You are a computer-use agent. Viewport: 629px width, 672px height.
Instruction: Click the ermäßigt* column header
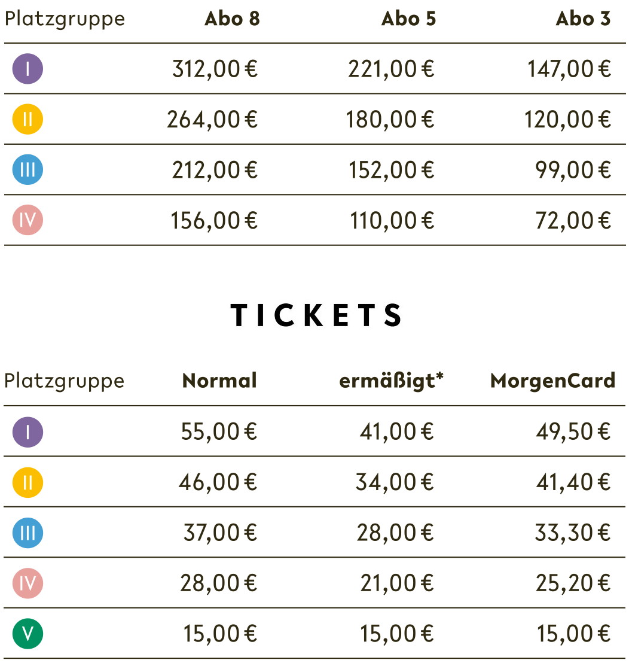pos(391,381)
